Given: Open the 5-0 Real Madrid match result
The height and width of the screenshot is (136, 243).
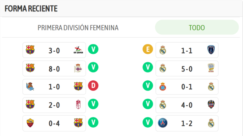Looking at the screenshot, I should tap(187, 69).
